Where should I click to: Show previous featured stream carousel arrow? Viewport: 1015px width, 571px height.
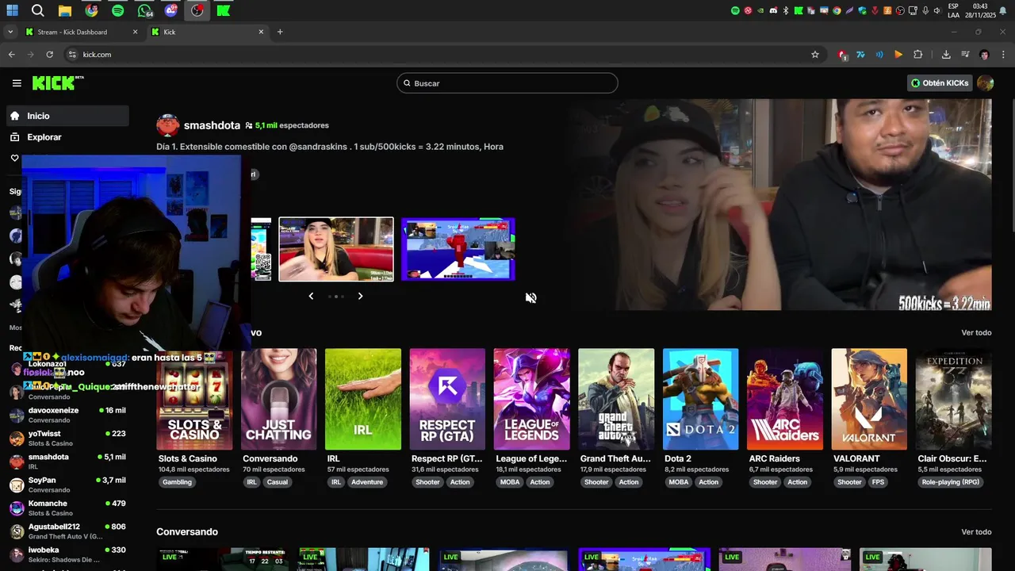point(311,296)
